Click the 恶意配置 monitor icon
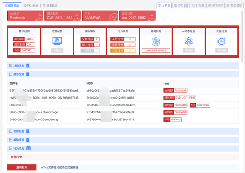 pyautogui.click(x=57, y=41)
